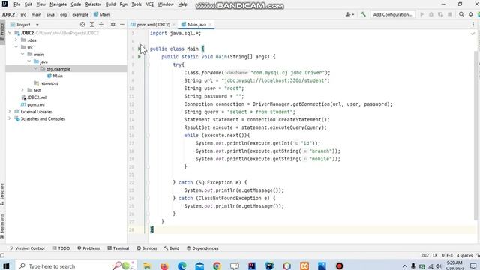Image resolution: width=480 pixels, height=270 pixels.
Task: Collapse the main folder node
Action: point(22,54)
